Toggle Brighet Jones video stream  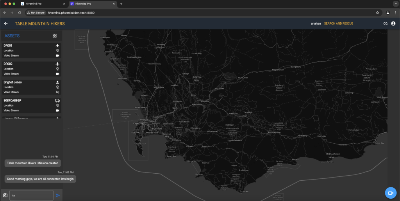coord(57,92)
